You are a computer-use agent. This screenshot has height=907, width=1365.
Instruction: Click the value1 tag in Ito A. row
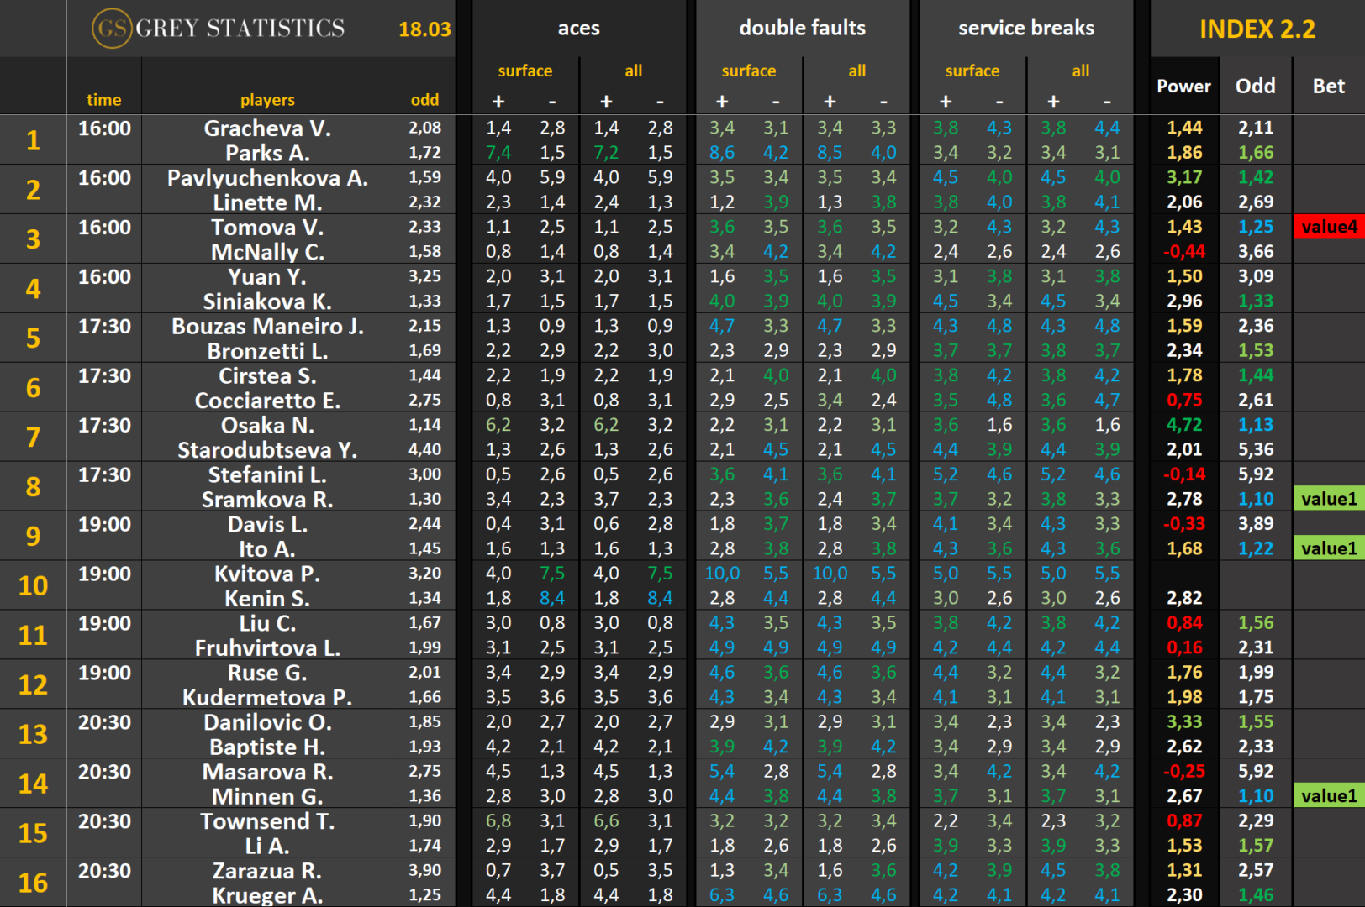[1329, 548]
